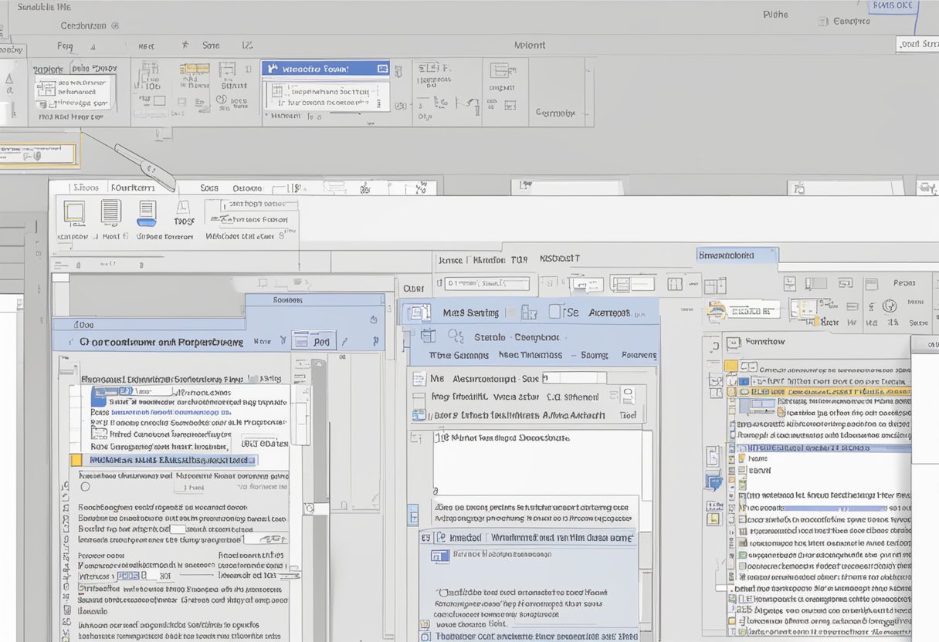Click the lined page icon beside the frame icon
The height and width of the screenshot is (642, 939).
111,212
